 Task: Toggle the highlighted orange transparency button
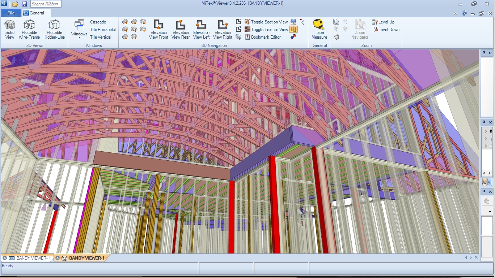[x=293, y=29]
